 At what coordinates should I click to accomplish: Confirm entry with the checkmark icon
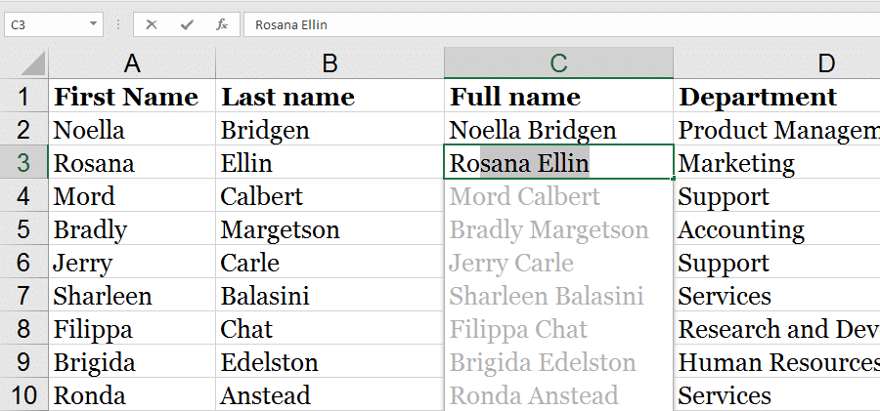[187, 24]
